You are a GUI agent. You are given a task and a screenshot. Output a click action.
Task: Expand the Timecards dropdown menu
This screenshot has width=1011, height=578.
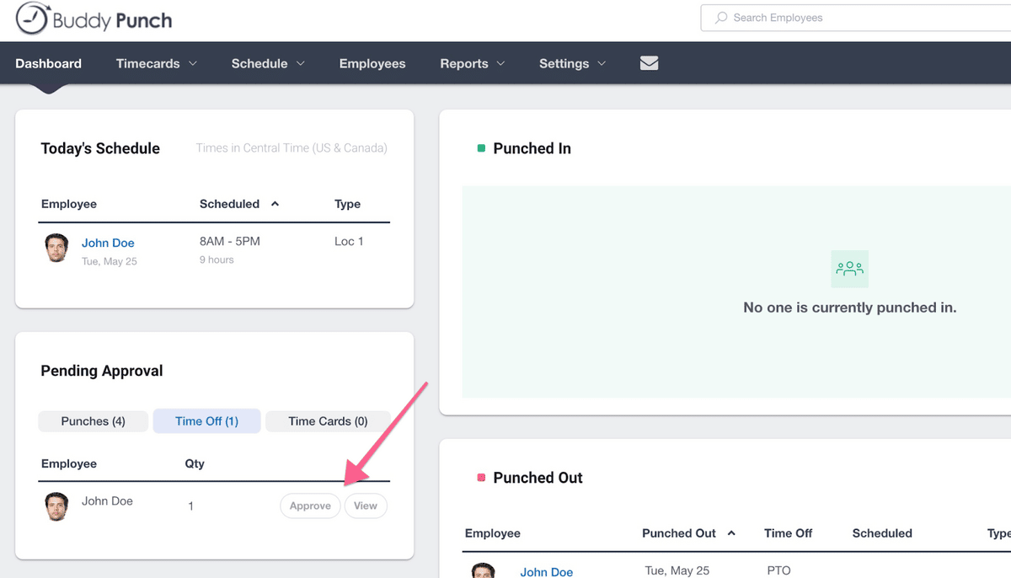click(157, 63)
